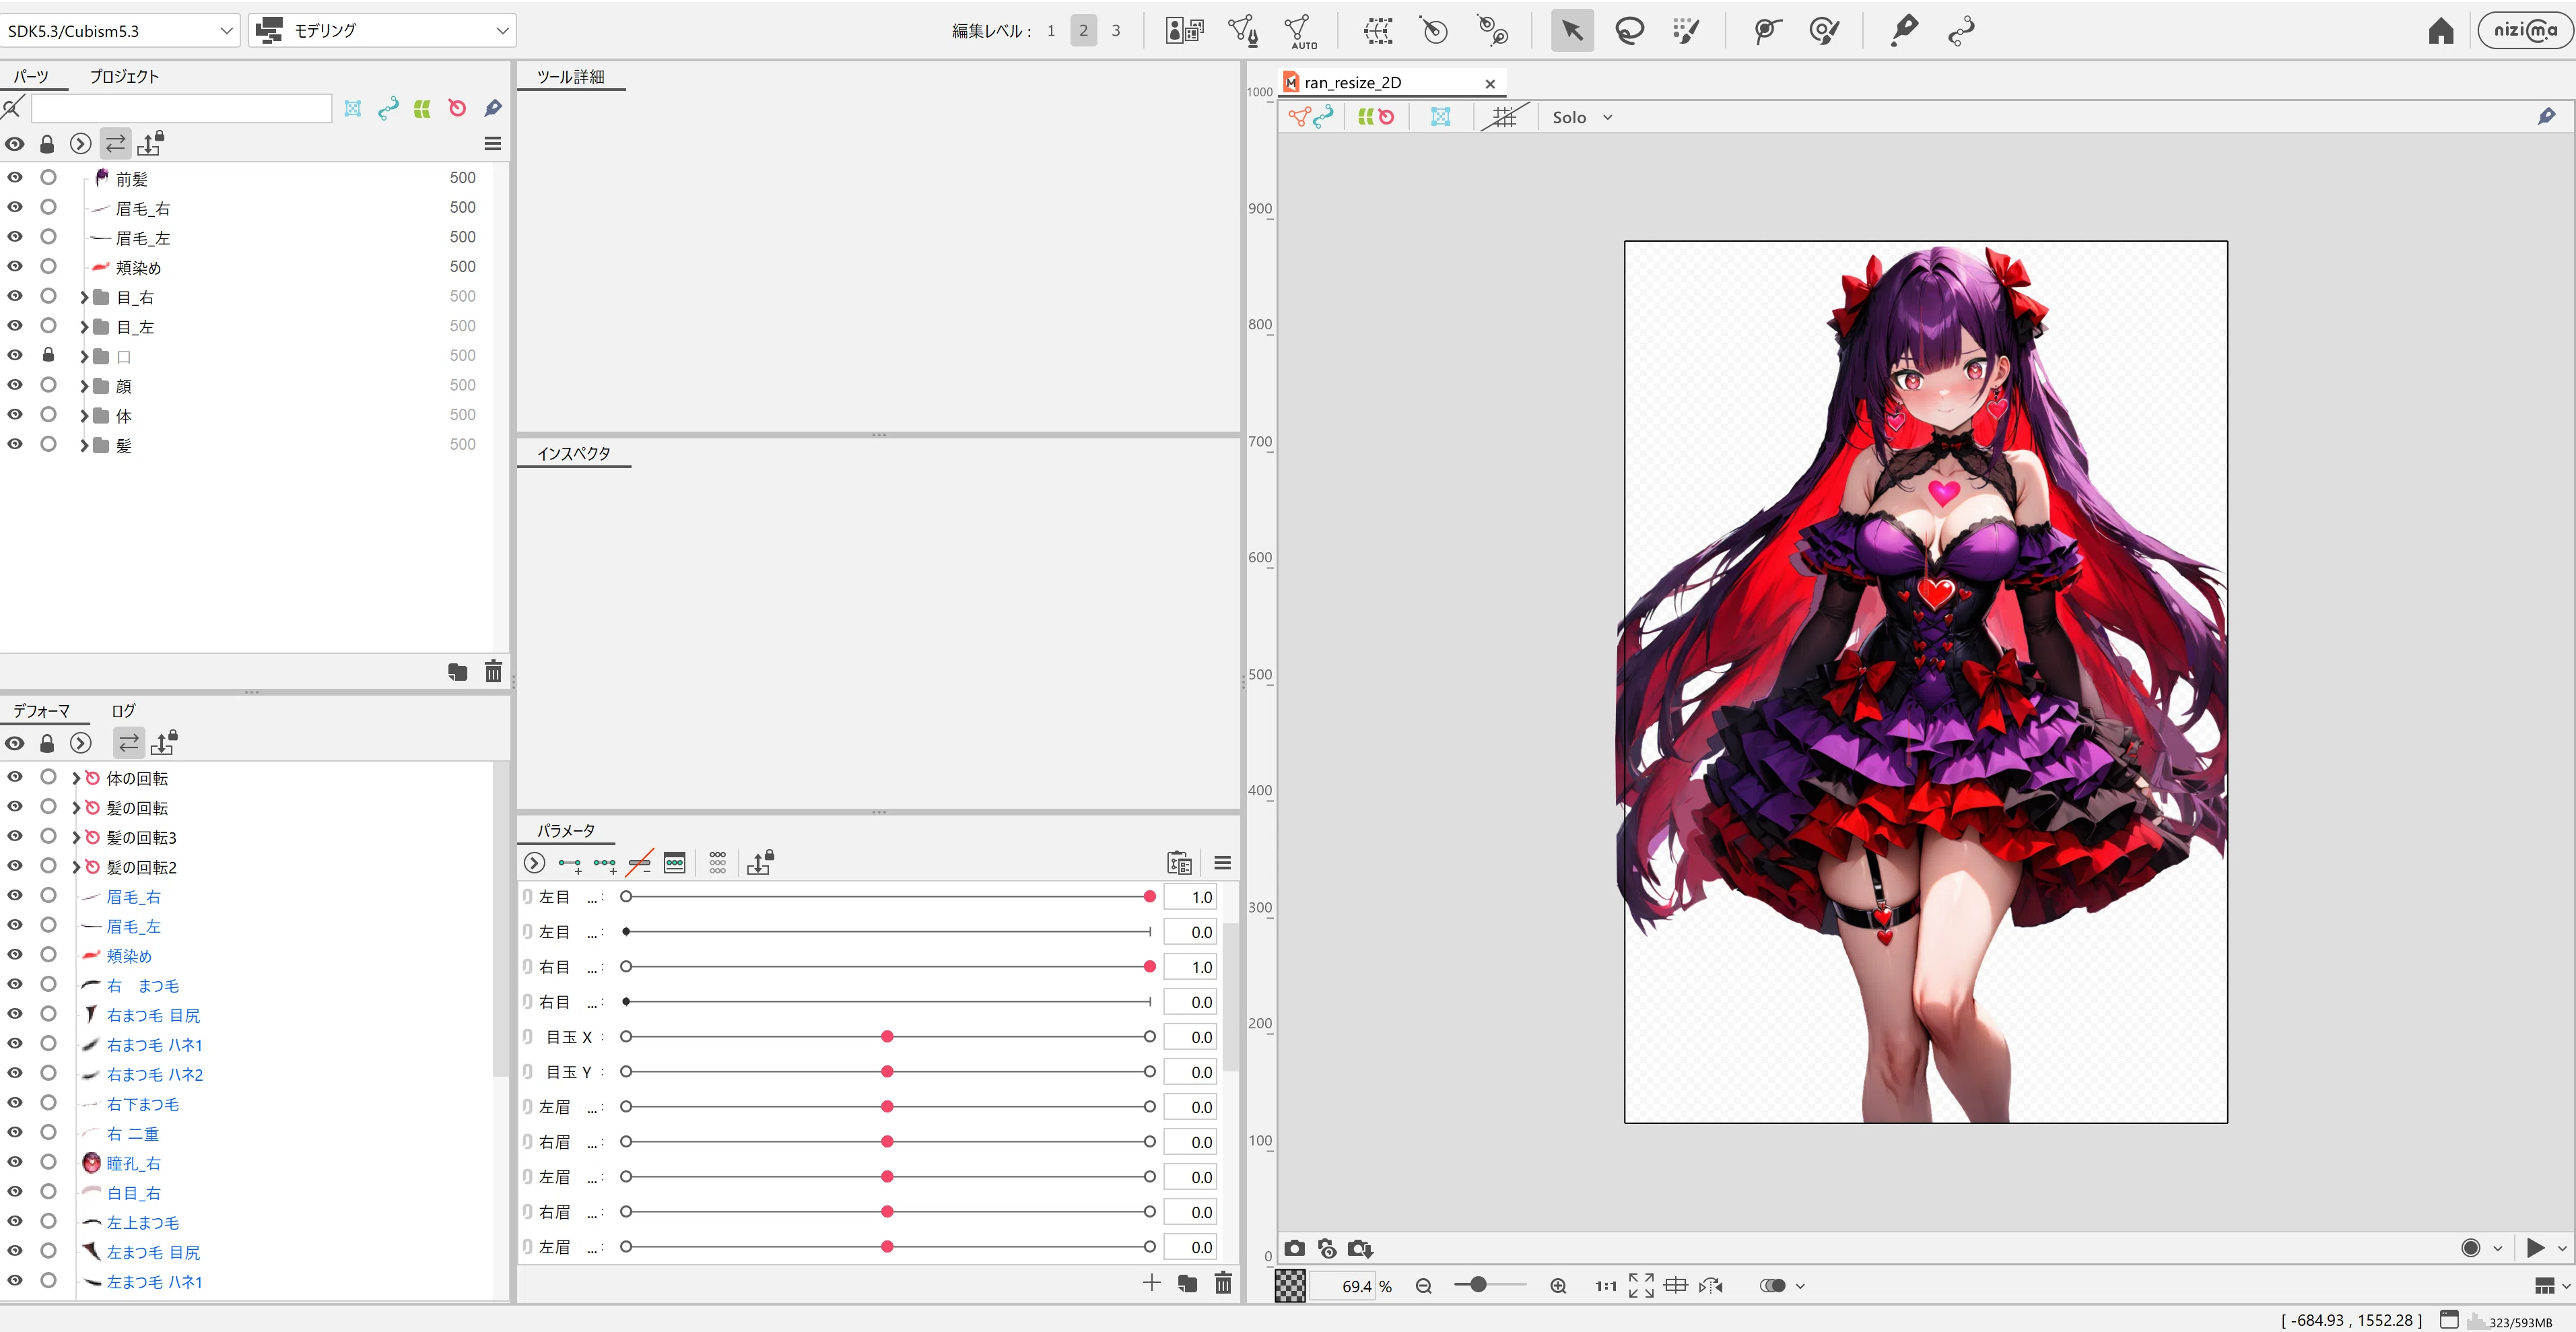Click the 69.4 zoom percent field
Image resolution: width=2576 pixels, height=1332 pixels.
click(1343, 1286)
